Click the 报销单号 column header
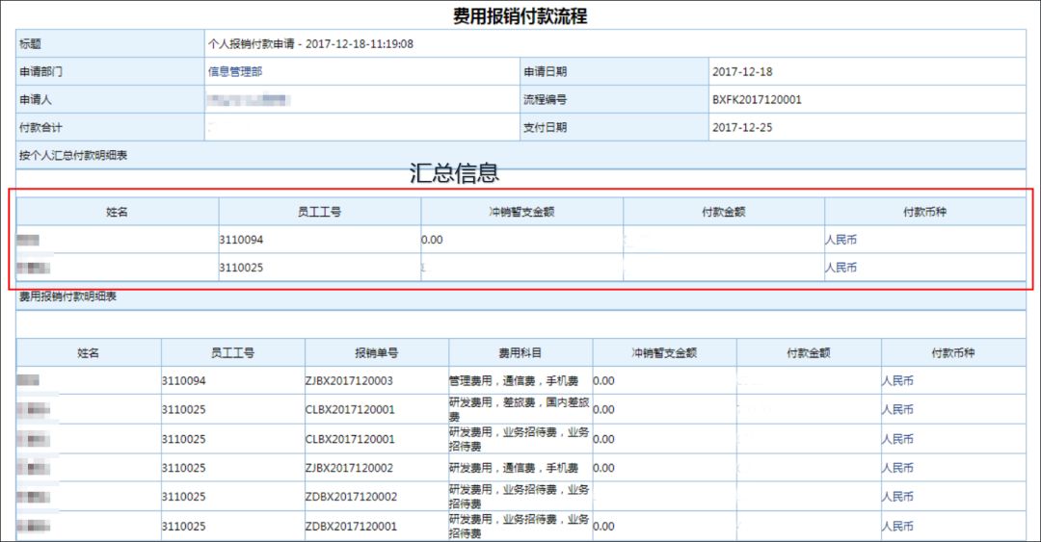Screen dimensions: 1041x542 pos(377,353)
